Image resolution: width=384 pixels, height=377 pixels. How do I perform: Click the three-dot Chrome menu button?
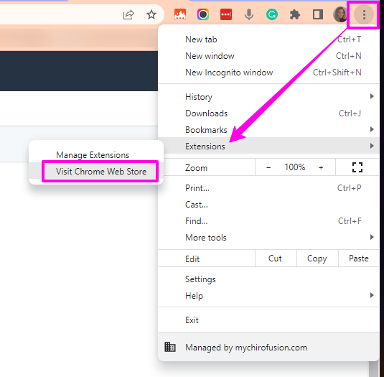pyautogui.click(x=364, y=14)
